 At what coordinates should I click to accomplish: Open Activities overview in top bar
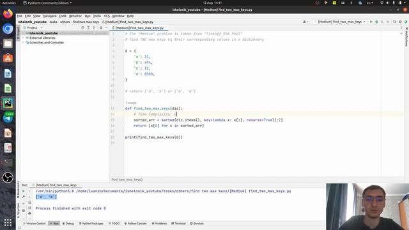click(9, 3)
